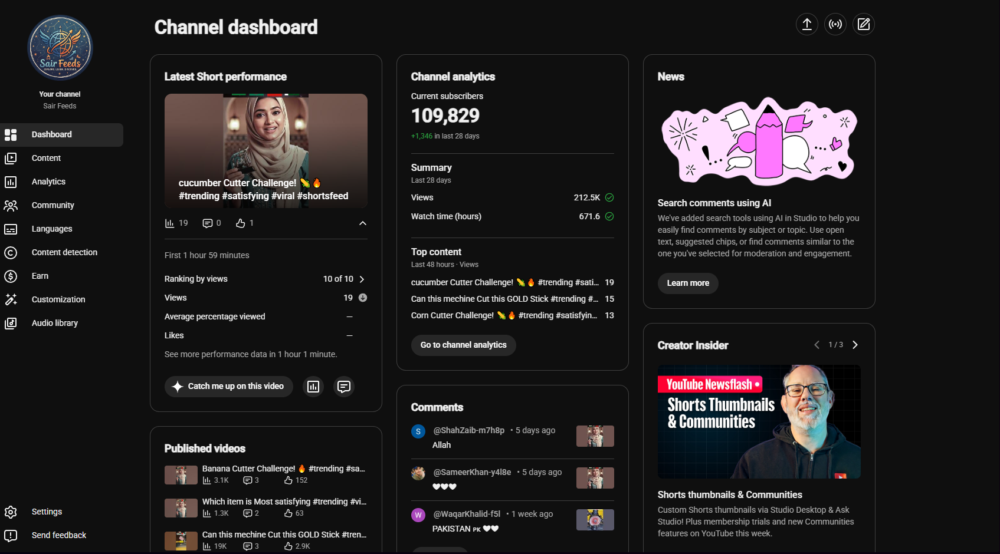Click the 'Search comments using AI' heading

[714, 203]
